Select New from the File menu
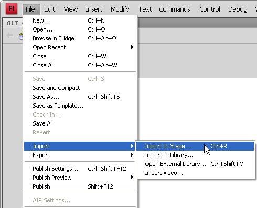The height and width of the screenshot is (208, 257). point(80,20)
